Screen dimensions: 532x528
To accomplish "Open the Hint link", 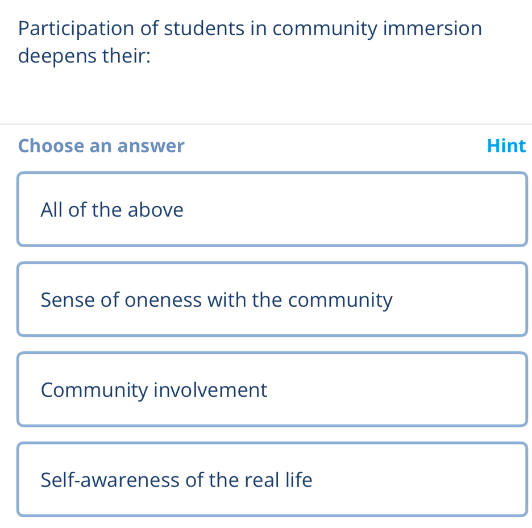I will pyautogui.click(x=506, y=146).
